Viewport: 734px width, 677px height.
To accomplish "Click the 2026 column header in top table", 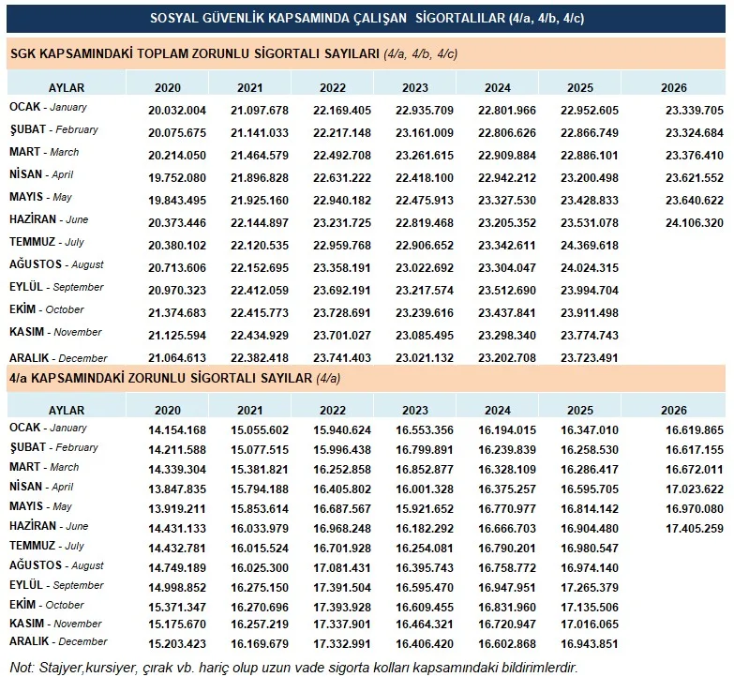I will click(x=673, y=87).
